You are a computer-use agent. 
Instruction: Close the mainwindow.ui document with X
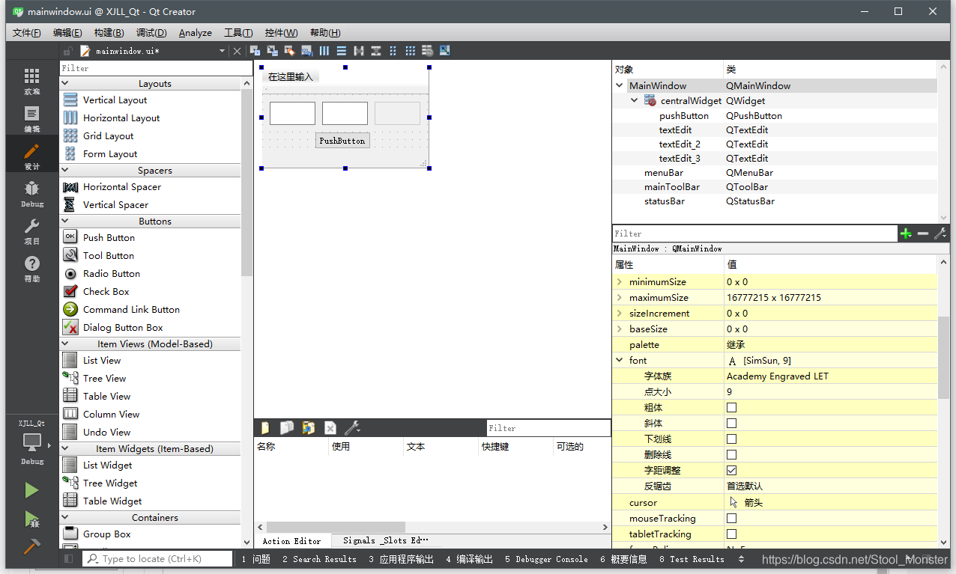tap(238, 51)
